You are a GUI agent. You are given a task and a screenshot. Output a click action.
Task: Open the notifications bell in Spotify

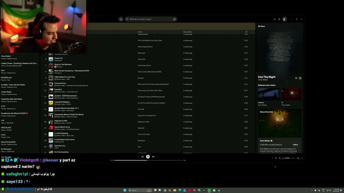tap(275, 19)
